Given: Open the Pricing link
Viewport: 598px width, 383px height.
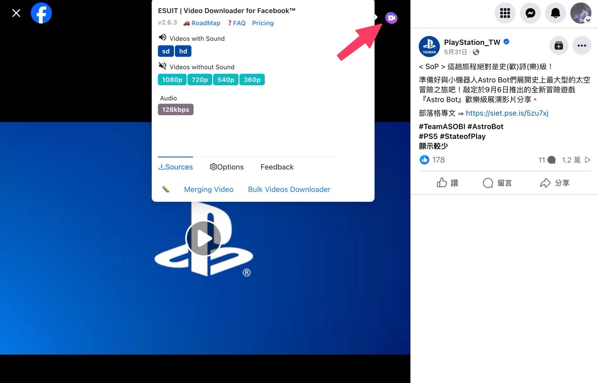Looking at the screenshot, I should (x=263, y=23).
